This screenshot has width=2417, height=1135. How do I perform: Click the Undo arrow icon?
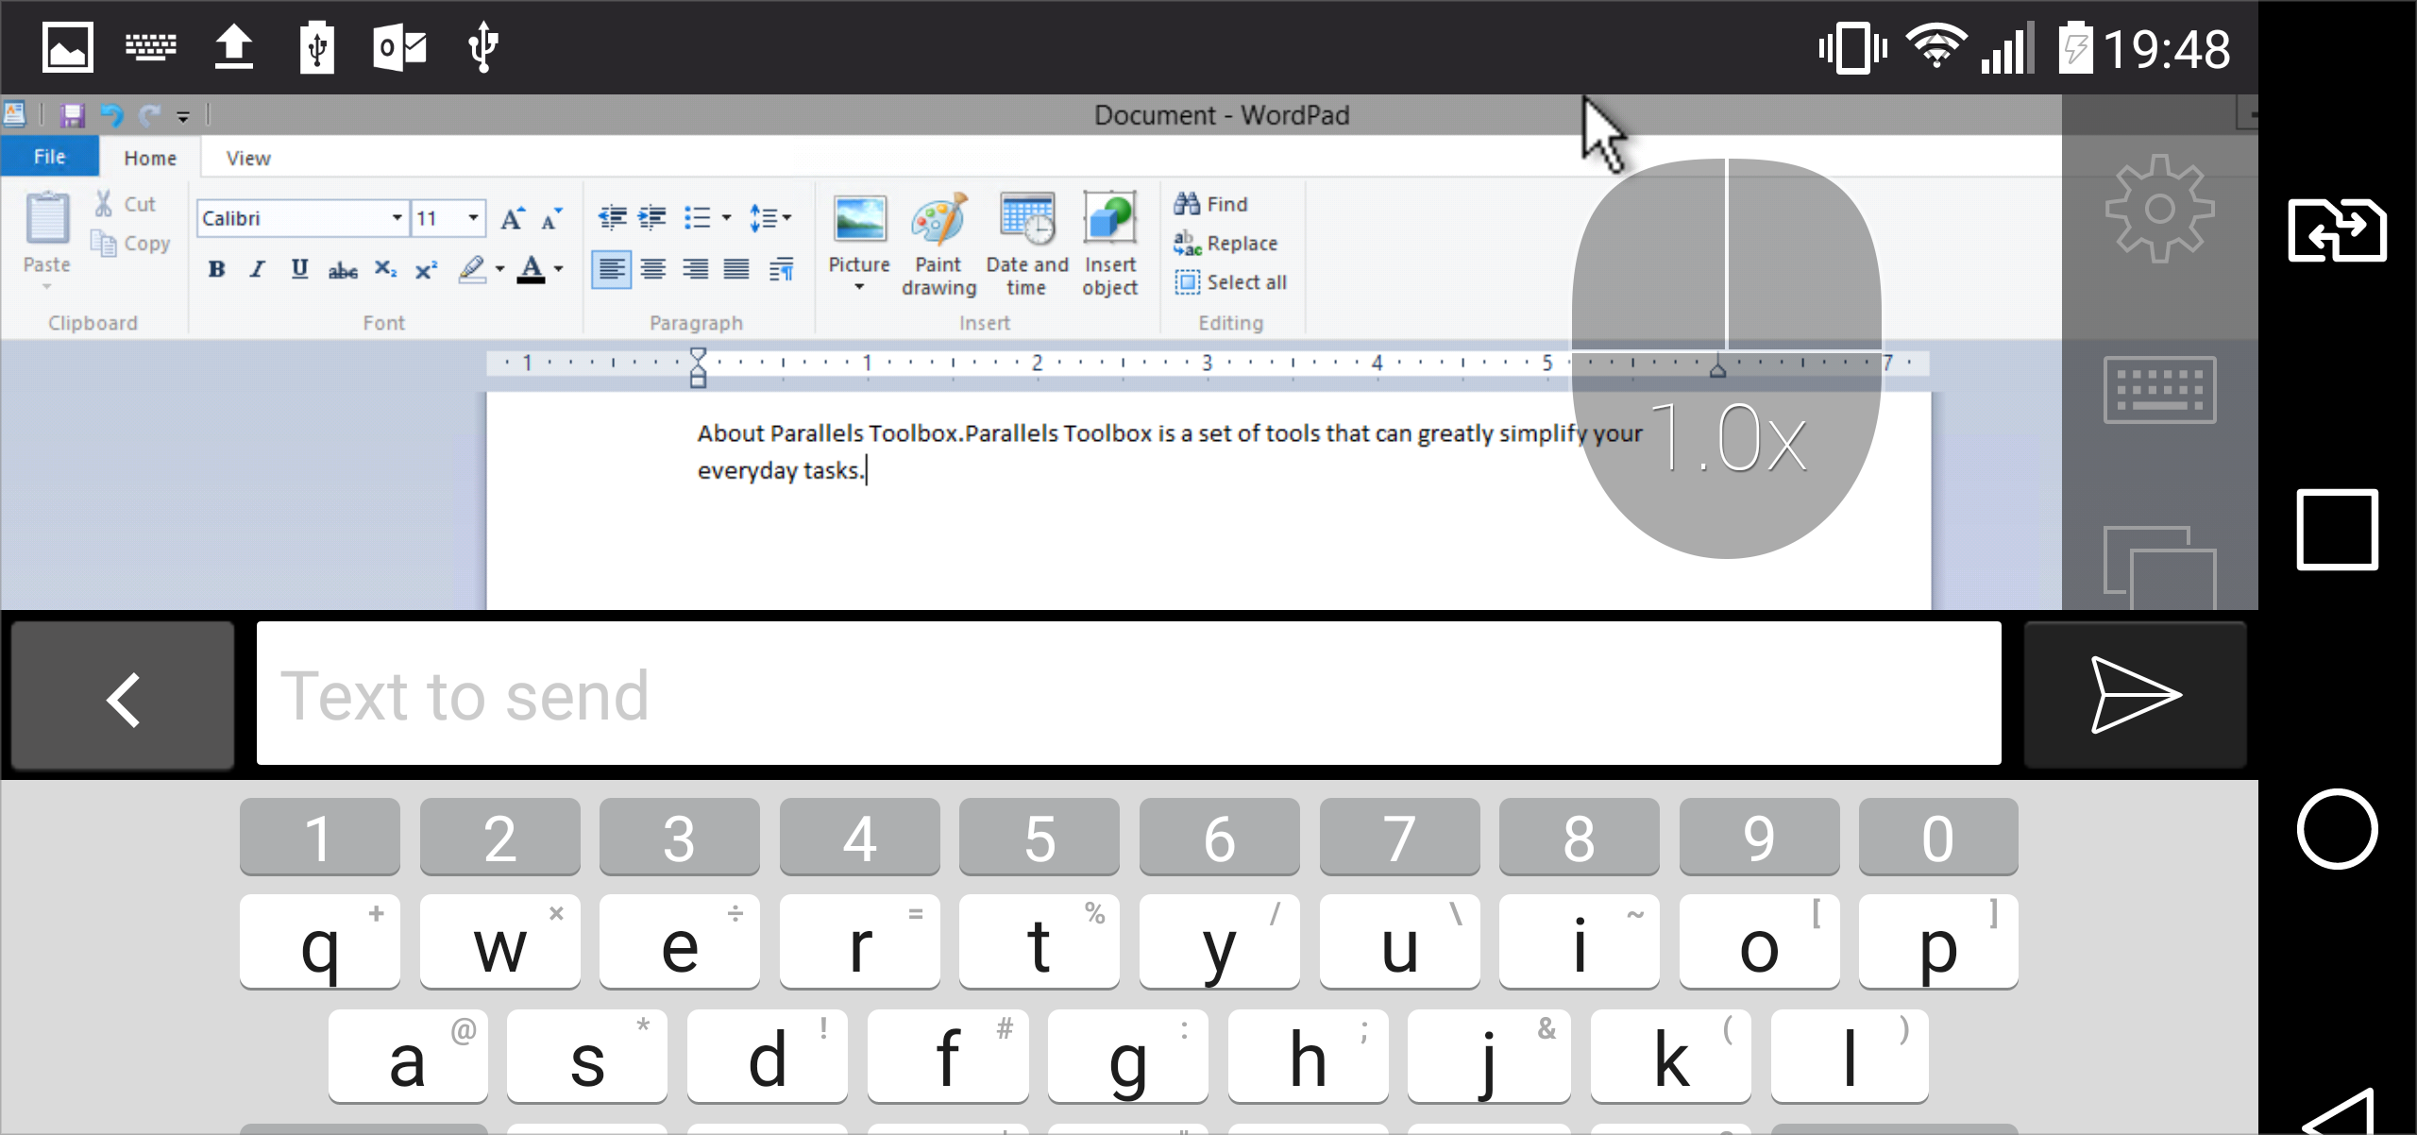click(x=111, y=115)
